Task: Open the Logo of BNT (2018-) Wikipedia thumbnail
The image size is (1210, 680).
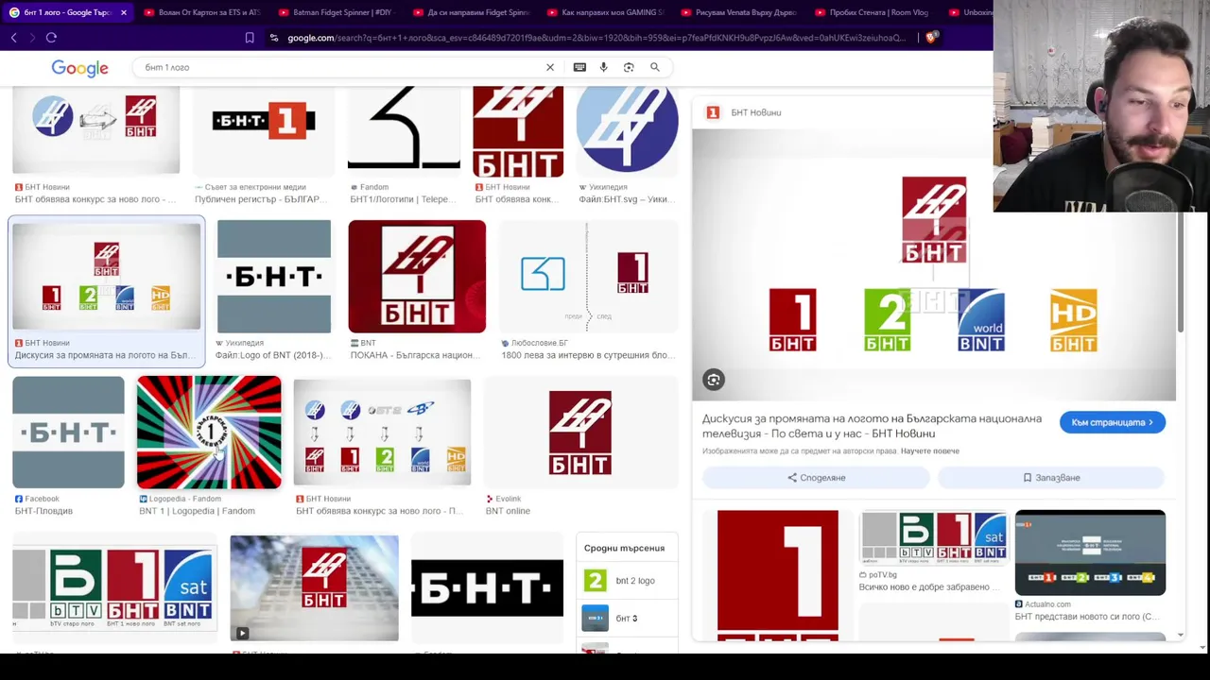Action: (274, 277)
